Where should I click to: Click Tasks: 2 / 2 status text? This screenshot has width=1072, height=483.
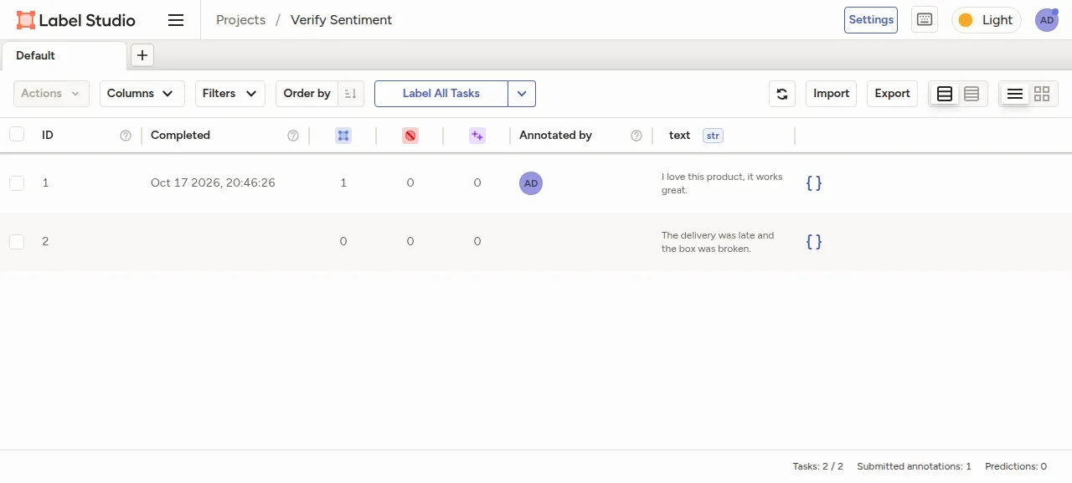pos(818,466)
